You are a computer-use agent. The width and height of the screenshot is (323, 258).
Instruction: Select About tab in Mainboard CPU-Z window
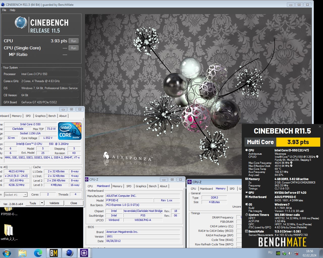[164, 186]
